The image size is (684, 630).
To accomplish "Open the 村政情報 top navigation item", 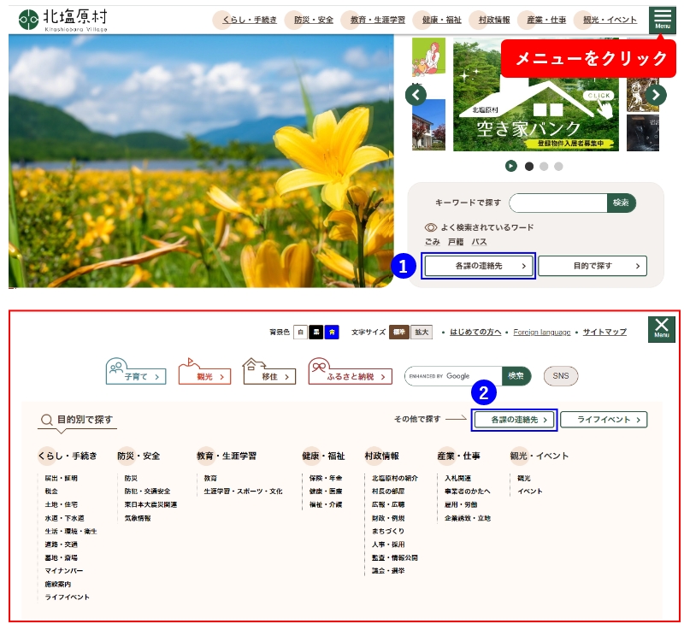I will [x=494, y=20].
